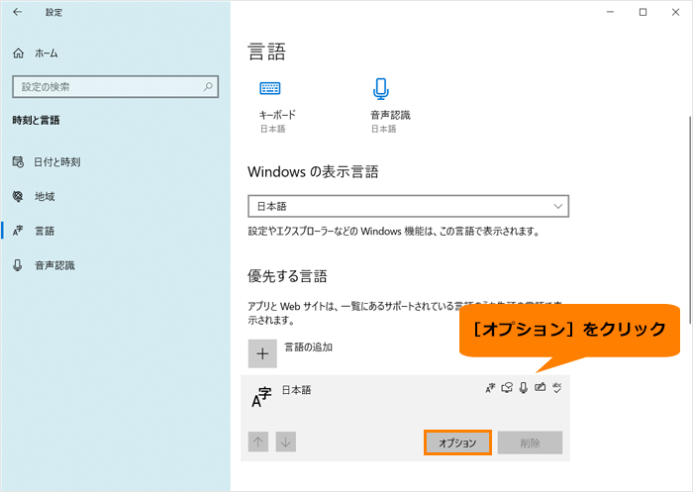Image resolution: width=693 pixels, height=492 pixels.
Task: Click the search magnifier icon
Action: click(x=208, y=87)
